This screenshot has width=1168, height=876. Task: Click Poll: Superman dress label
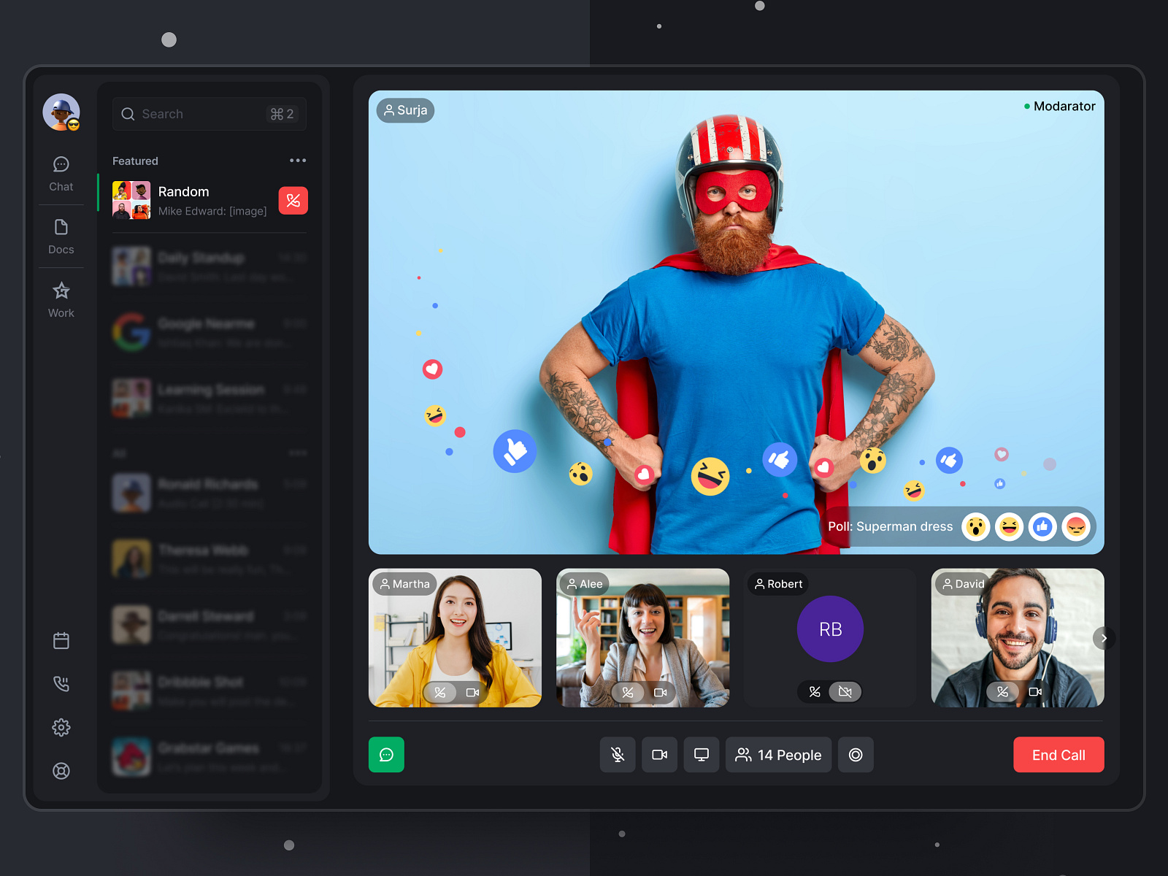coord(891,526)
